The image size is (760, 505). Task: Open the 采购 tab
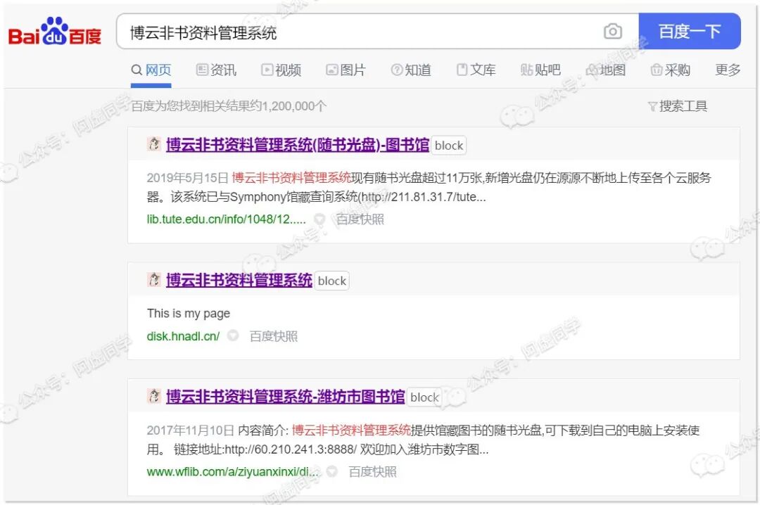671,70
